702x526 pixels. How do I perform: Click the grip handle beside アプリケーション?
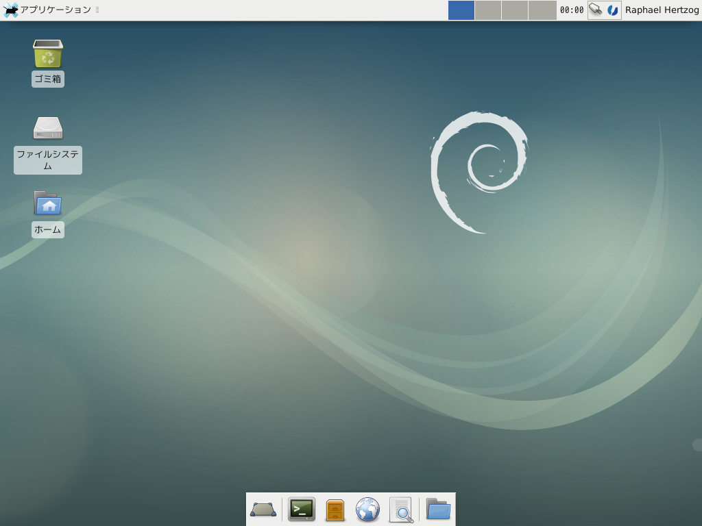tap(97, 10)
